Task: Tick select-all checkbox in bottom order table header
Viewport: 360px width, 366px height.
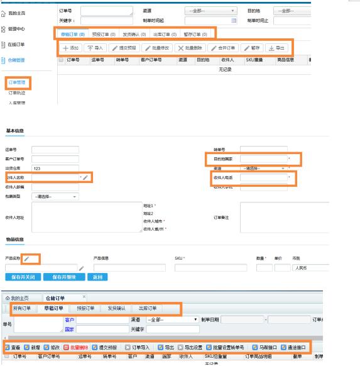Action: pyautogui.click(x=6, y=356)
